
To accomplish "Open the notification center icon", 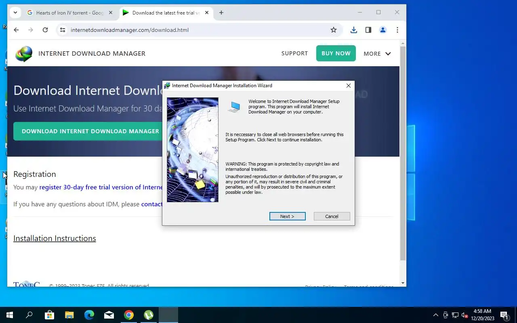I will point(504,315).
